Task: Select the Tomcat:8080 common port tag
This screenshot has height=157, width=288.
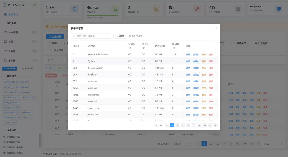Action: [24, 92]
